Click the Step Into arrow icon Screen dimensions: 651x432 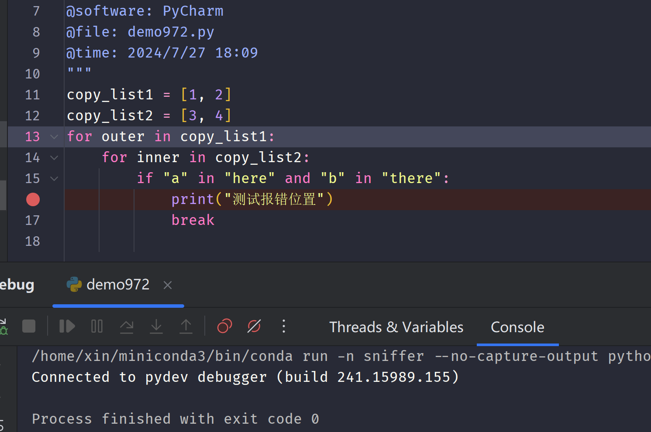pos(156,327)
